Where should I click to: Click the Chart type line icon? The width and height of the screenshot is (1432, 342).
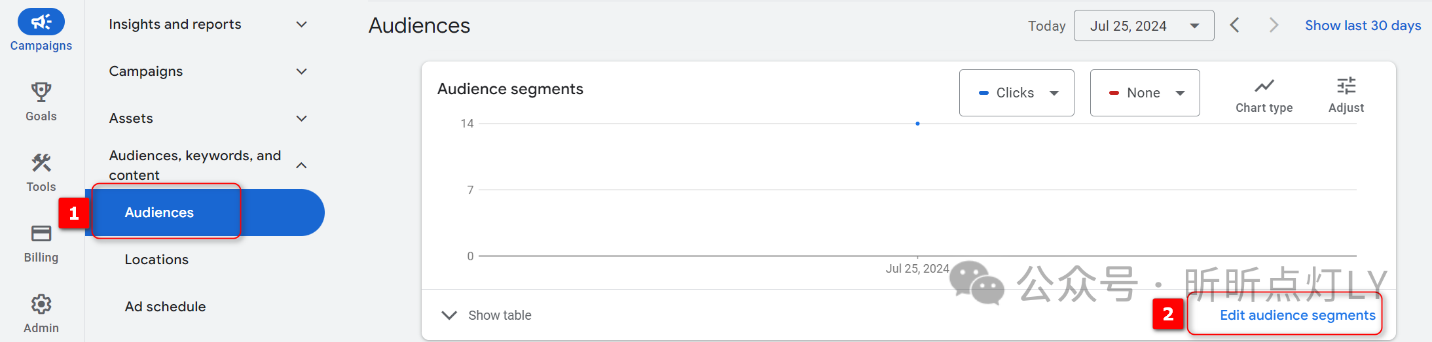pos(1264,86)
